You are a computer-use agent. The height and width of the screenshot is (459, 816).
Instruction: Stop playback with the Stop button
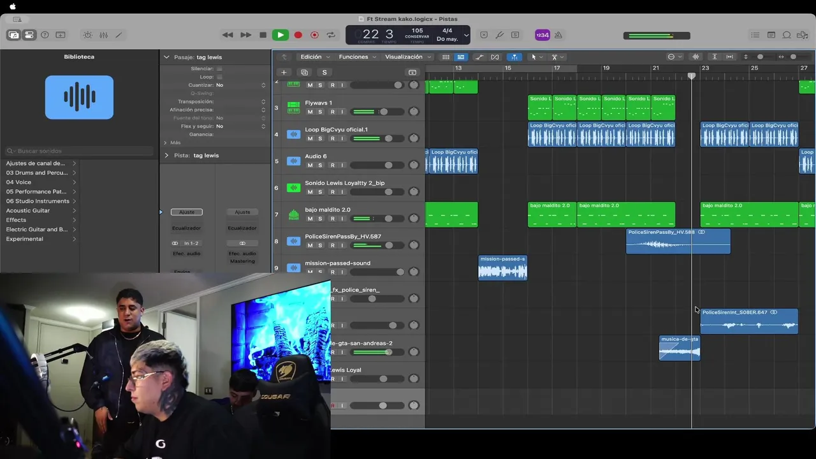click(x=263, y=35)
